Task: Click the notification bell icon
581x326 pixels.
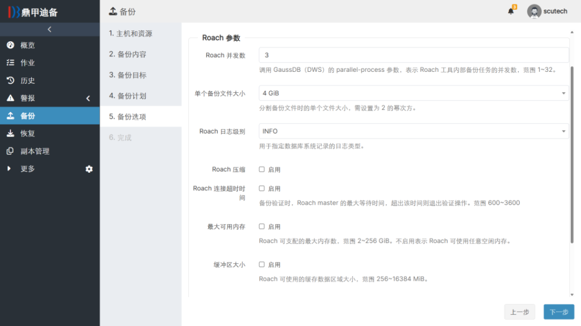Action: (511, 11)
